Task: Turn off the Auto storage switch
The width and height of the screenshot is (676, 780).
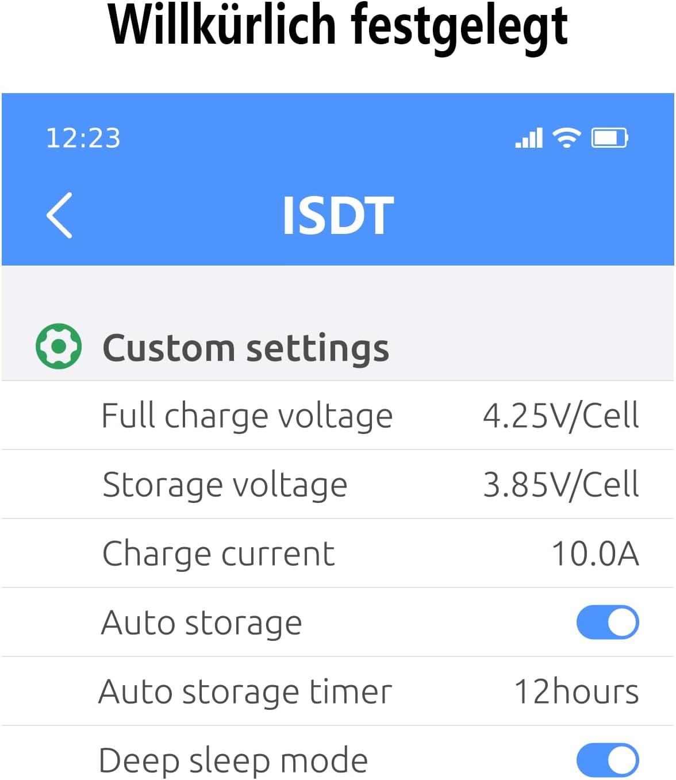Action: coord(608,622)
